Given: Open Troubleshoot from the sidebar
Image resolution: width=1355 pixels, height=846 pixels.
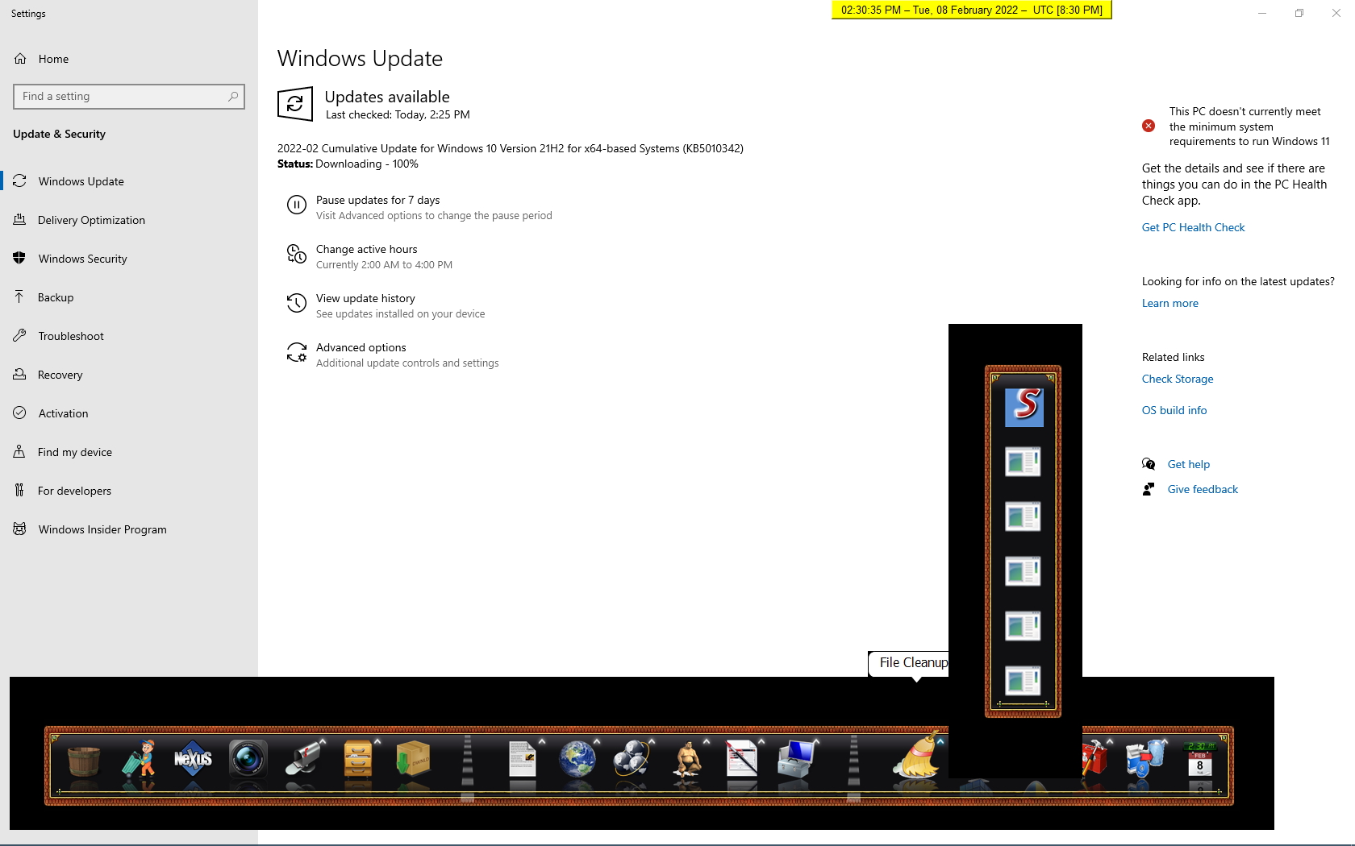Looking at the screenshot, I should (x=71, y=336).
